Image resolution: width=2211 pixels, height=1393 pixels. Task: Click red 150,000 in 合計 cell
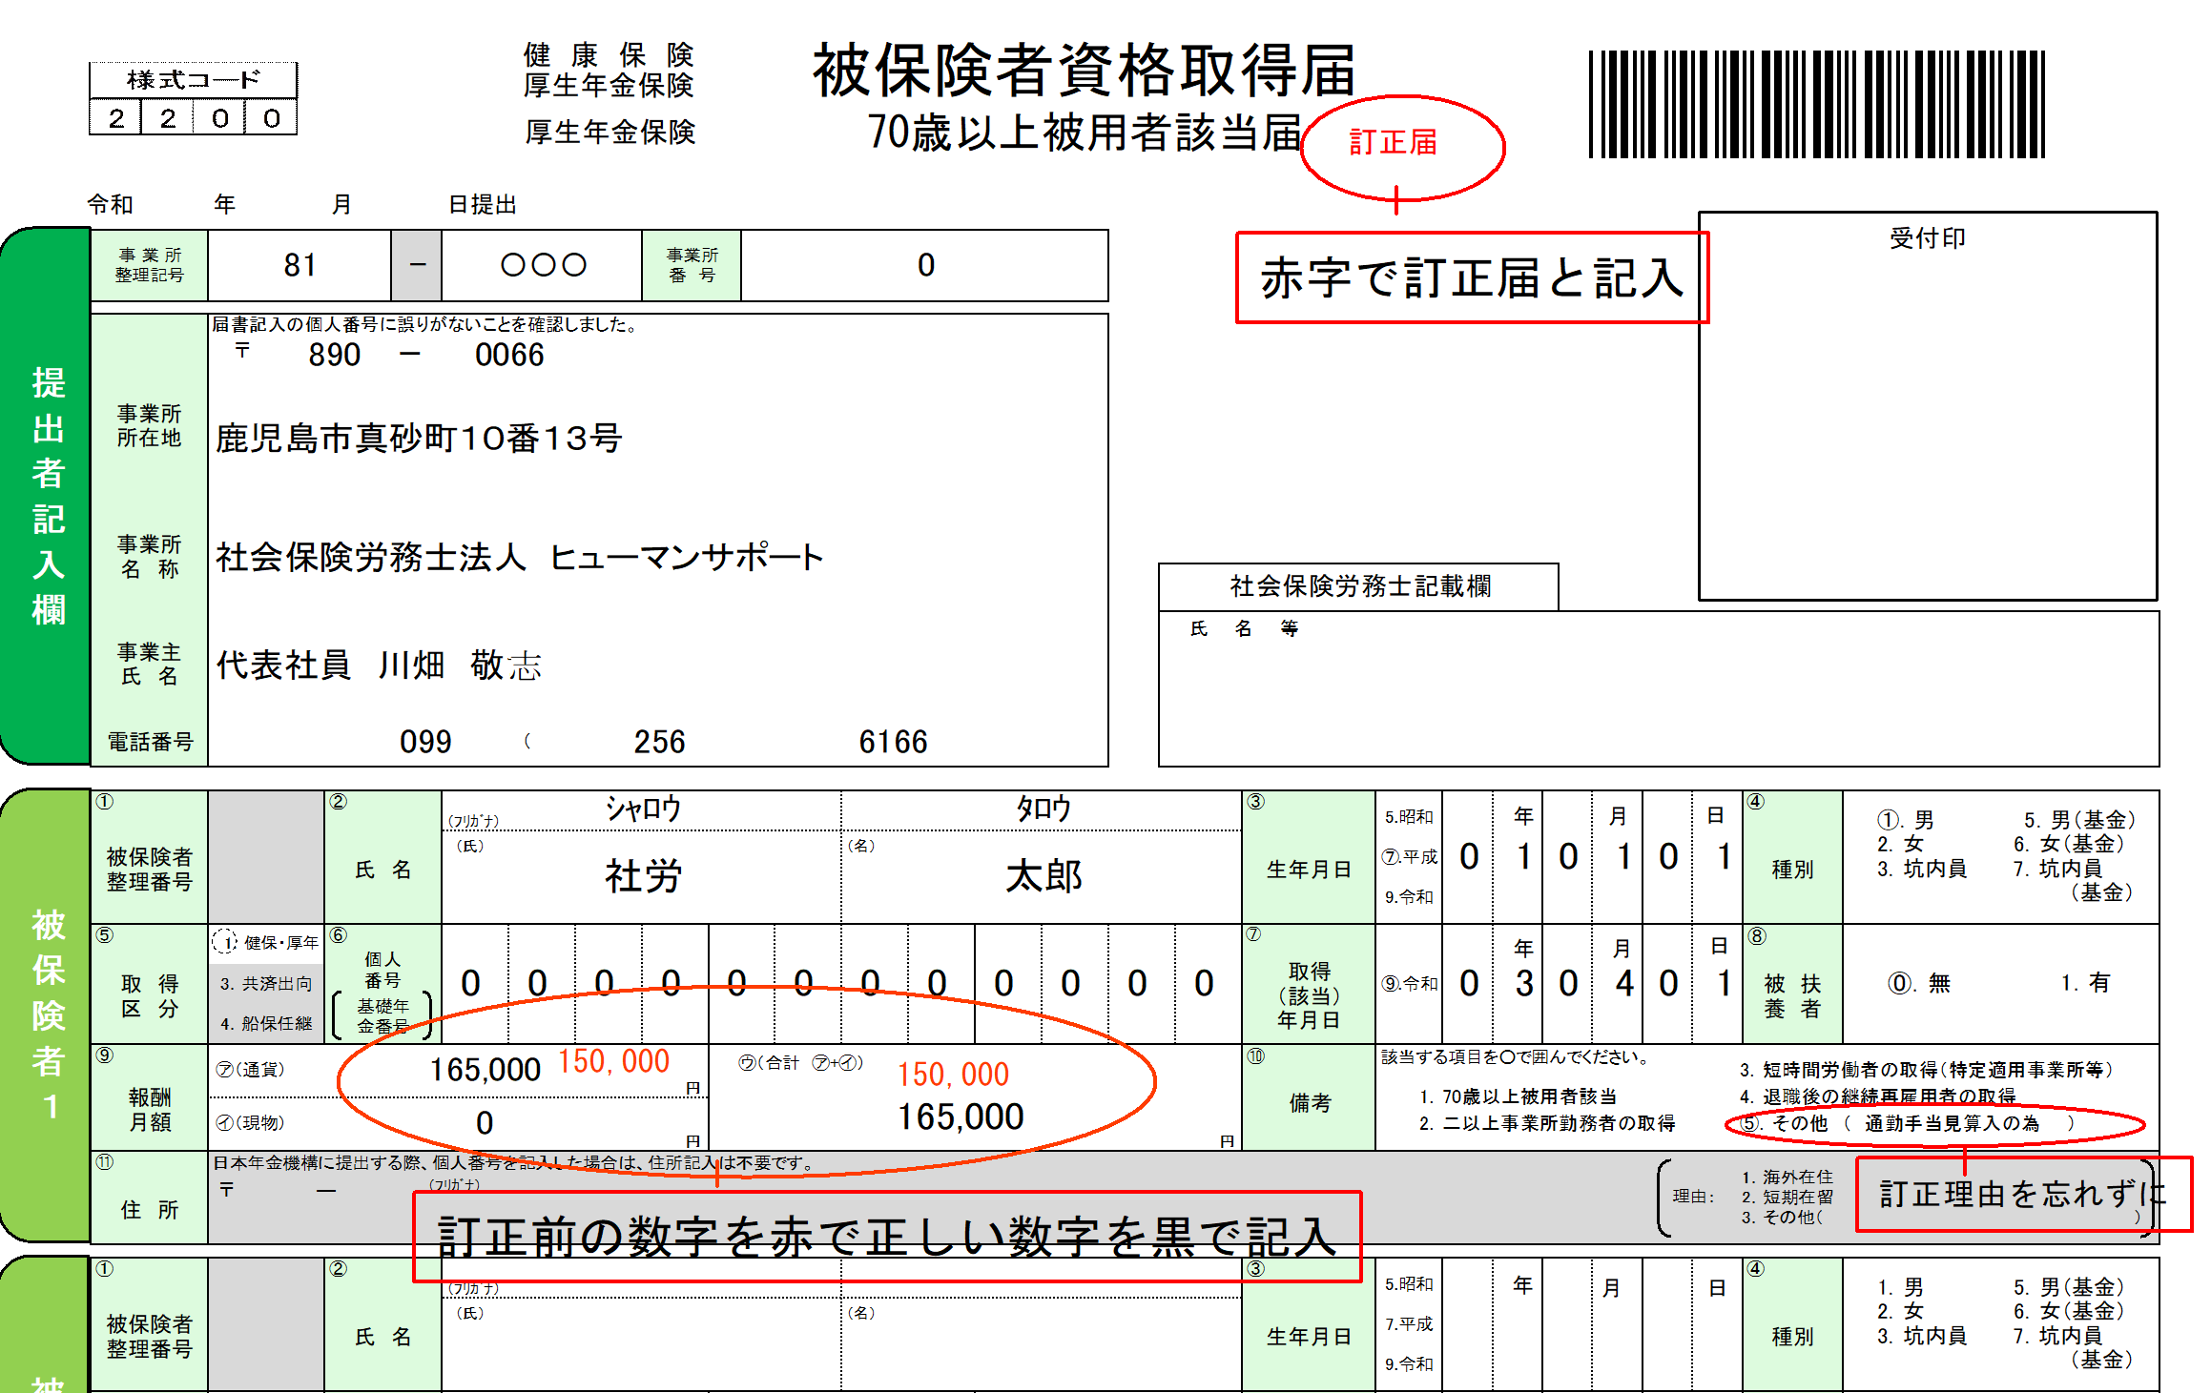click(x=953, y=1075)
